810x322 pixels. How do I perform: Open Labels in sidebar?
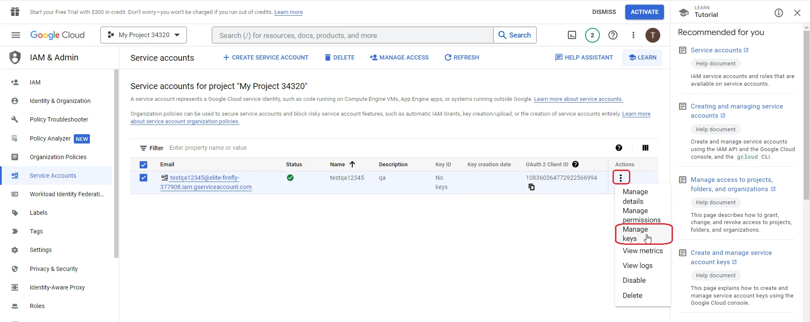click(57, 213)
